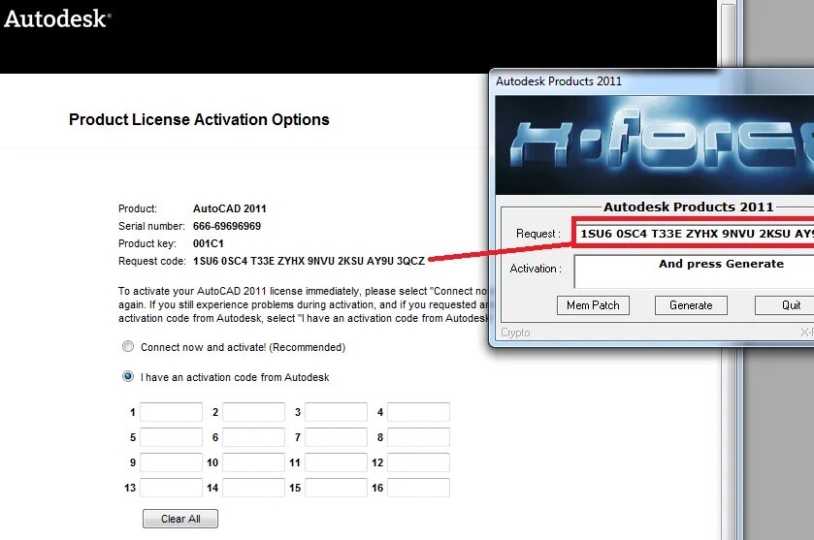Click the AutoCAD 2011 product name
This screenshot has height=540, width=814.
pos(230,208)
